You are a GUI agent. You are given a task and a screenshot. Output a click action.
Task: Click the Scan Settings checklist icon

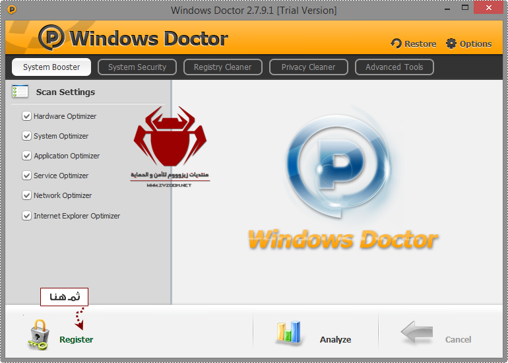[20, 91]
